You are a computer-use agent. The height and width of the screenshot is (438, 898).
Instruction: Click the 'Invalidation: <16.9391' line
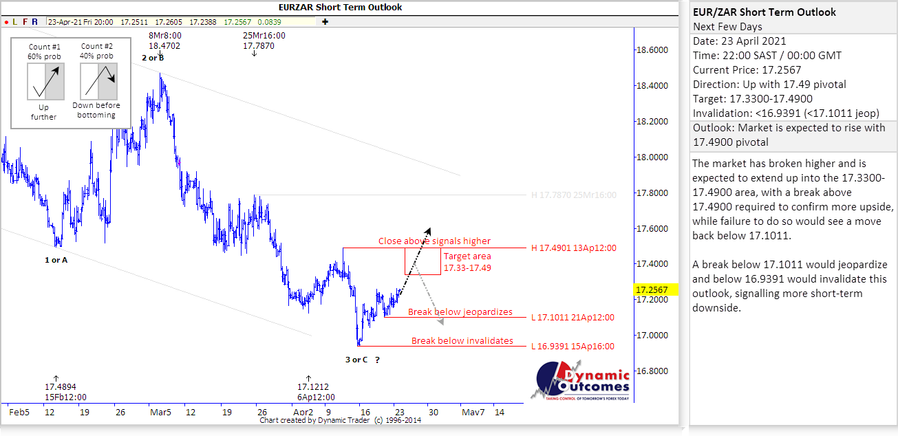(x=786, y=113)
